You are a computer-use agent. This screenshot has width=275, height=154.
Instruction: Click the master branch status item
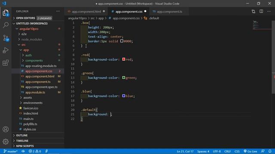[10, 151]
